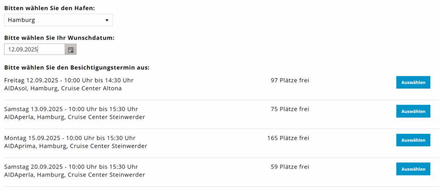
Task: Click the Samstag 20.09.2025 appointment time text
Action: (71, 167)
